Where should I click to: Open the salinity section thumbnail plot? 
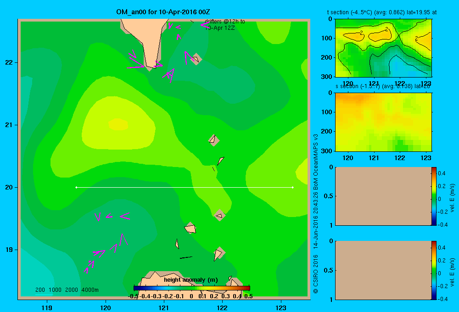383,122
